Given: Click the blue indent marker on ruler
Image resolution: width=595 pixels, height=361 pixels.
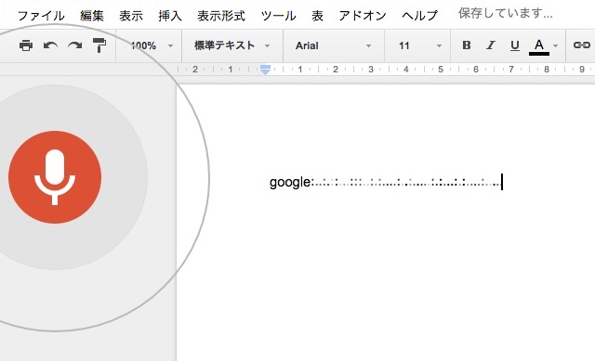Looking at the screenshot, I should tap(265, 70).
